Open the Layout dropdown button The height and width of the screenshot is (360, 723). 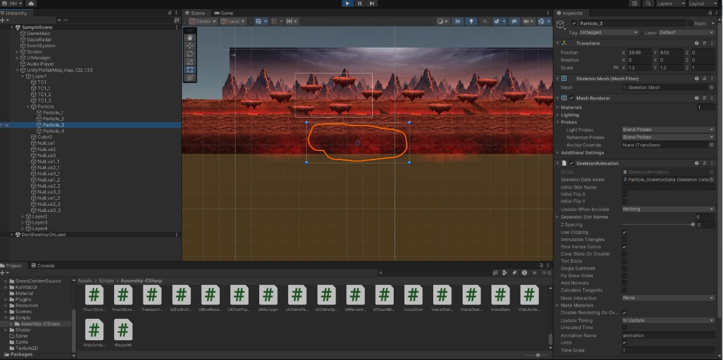(704, 3)
